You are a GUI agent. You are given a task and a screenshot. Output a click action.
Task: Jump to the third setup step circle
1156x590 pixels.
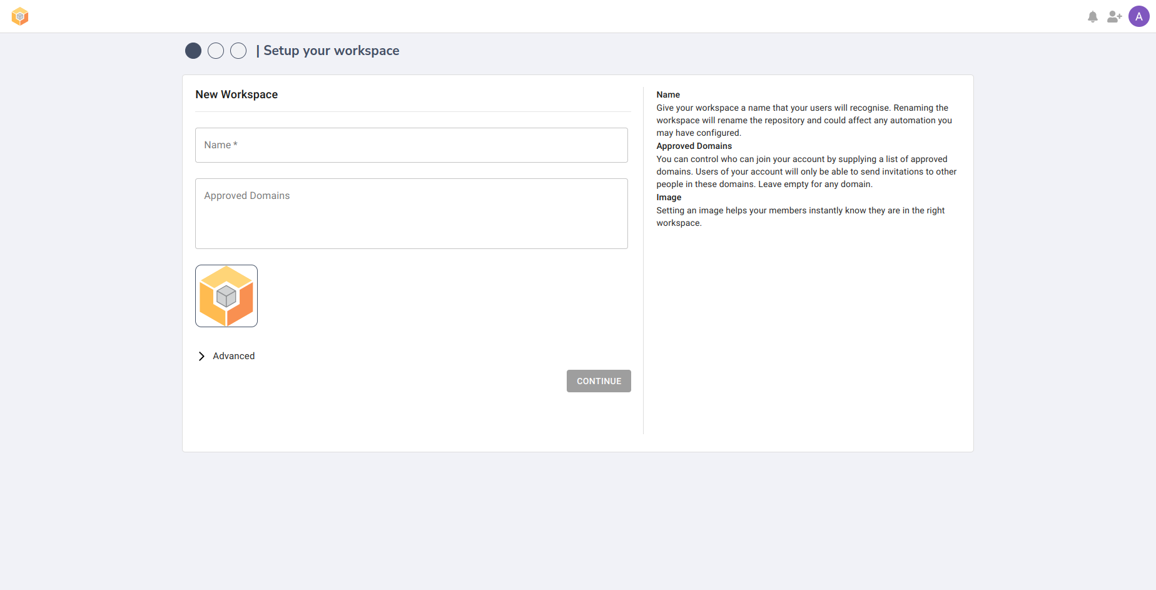pyautogui.click(x=238, y=51)
